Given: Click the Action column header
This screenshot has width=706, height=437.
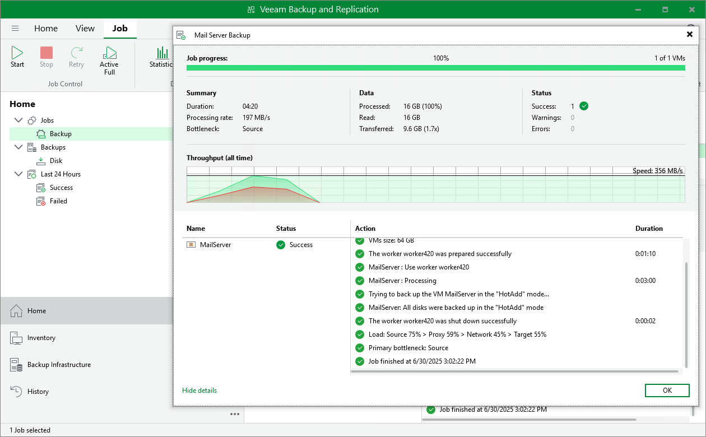Looking at the screenshot, I should [x=365, y=229].
